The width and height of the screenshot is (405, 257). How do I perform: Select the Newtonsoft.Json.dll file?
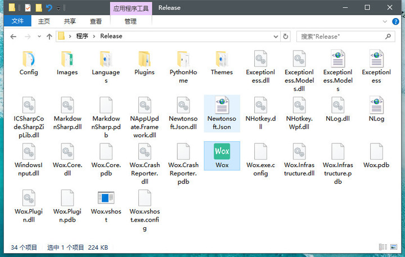coord(183,114)
